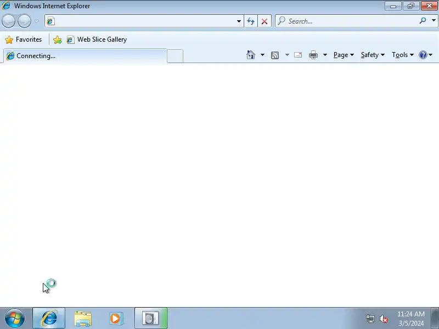The height and width of the screenshot is (329, 439).
Task: Expand the address bar autocomplete dropdown
Action: (x=239, y=21)
